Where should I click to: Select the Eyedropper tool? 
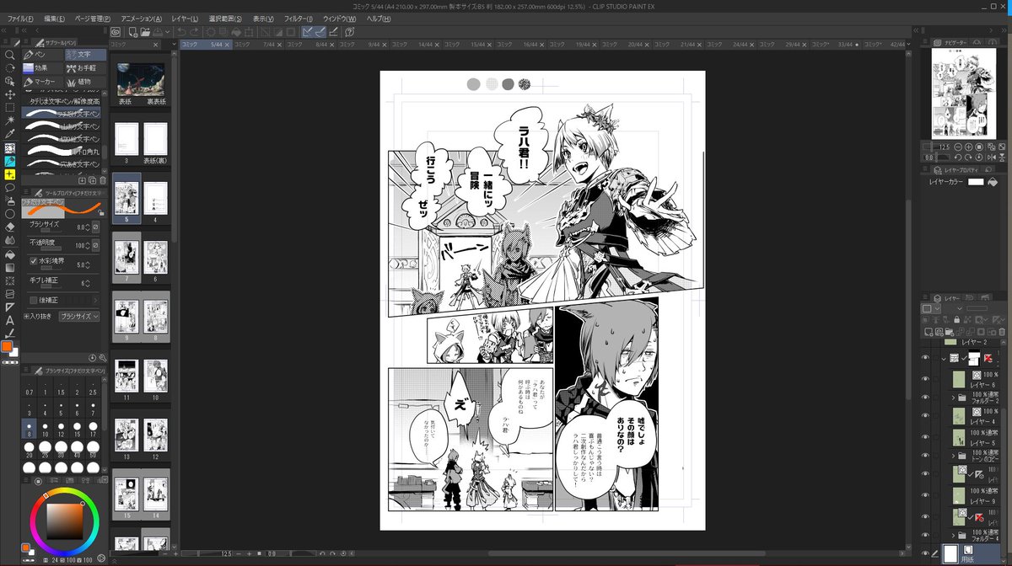[9, 134]
